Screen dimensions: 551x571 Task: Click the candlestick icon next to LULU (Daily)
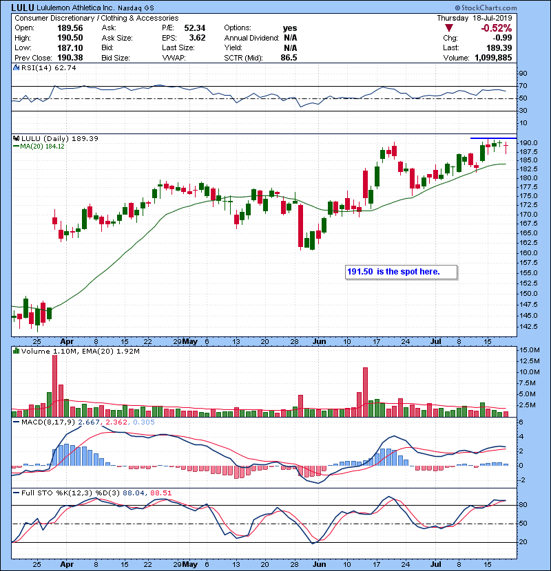pyautogui.click(x=16, y=138)
